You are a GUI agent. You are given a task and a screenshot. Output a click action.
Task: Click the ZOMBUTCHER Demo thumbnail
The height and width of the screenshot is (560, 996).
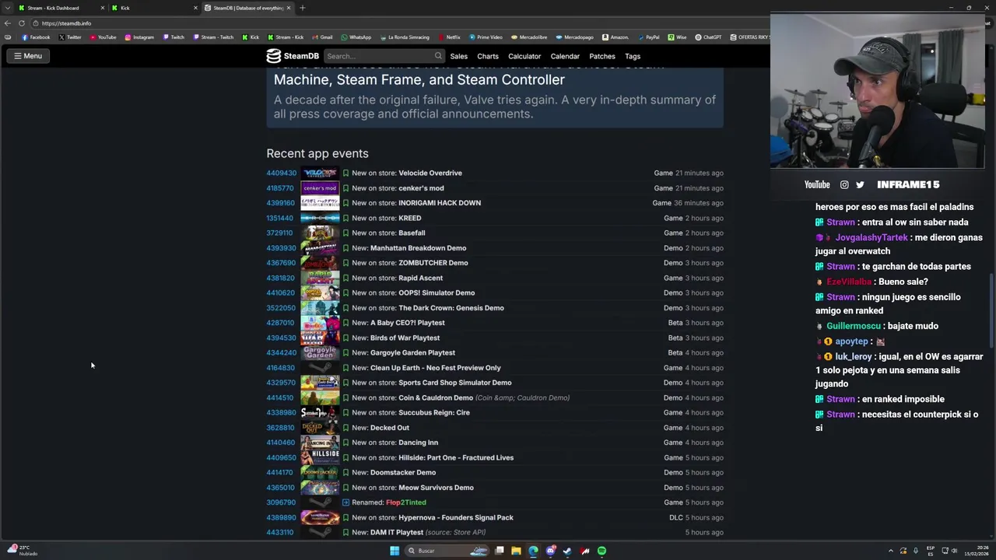[x=320, y=263]
